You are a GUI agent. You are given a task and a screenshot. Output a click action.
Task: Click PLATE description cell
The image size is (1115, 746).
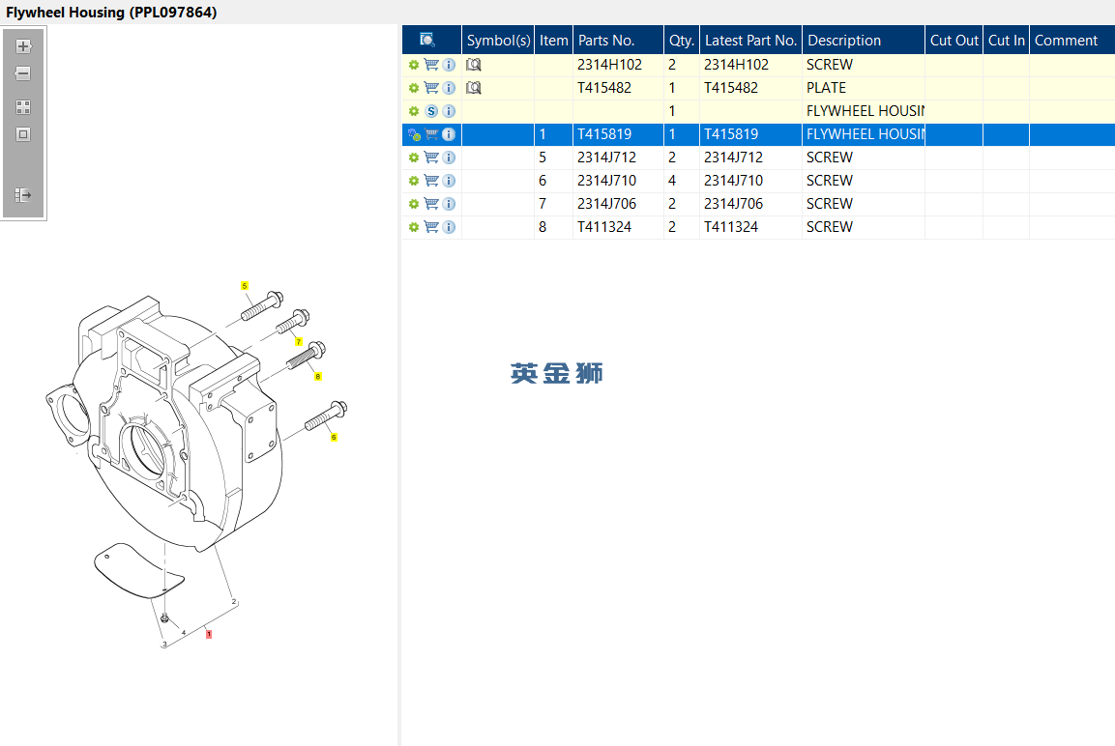[864, 88]
